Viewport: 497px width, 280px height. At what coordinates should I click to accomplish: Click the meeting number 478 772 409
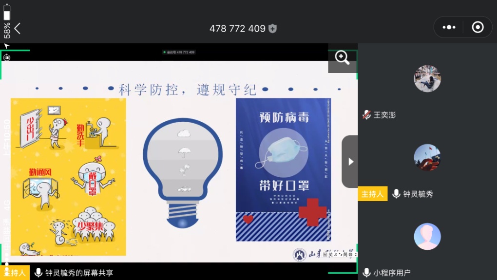point(237,29)
